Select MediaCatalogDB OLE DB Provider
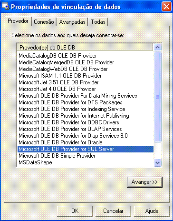The height and width of the screenshot is (221, 173). pos(86,56)
